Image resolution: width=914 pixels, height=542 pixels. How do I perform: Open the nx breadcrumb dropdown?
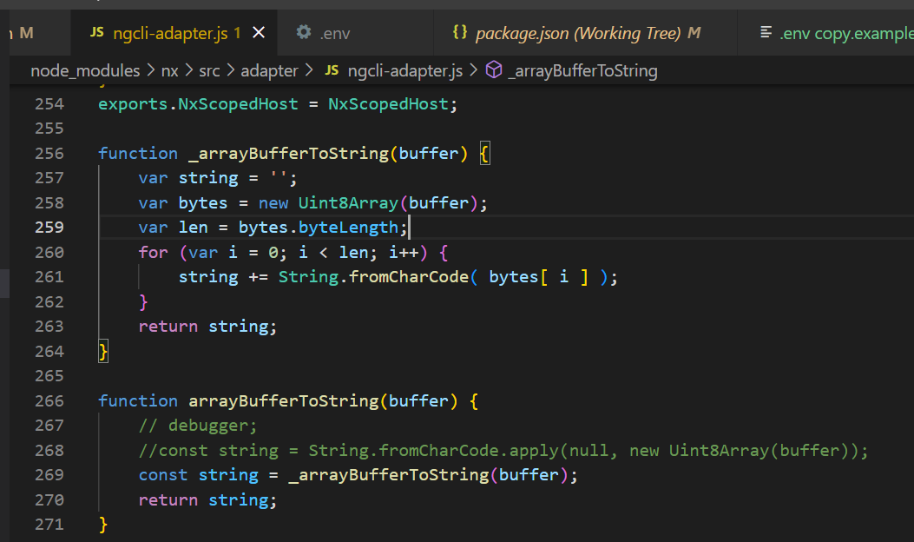pyautogui.click(x=169, y=70)
